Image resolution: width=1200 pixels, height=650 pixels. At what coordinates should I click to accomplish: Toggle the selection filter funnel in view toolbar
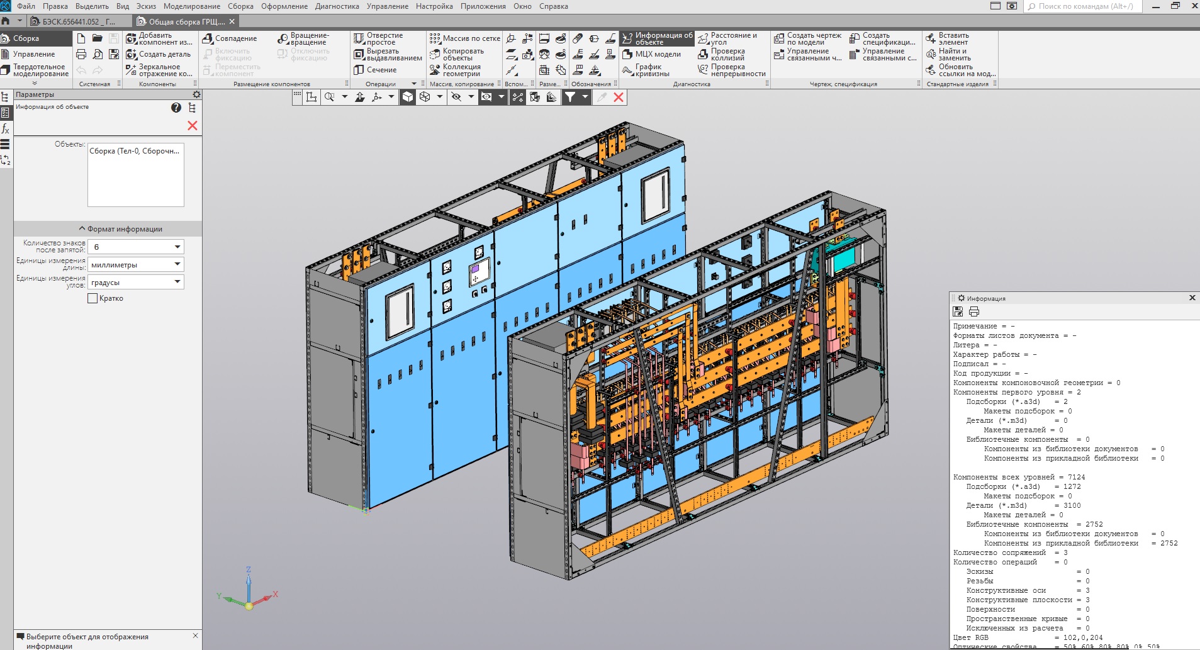569,97
